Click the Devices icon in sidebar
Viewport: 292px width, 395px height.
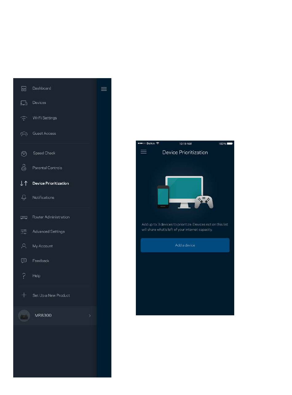pos(24,103)
